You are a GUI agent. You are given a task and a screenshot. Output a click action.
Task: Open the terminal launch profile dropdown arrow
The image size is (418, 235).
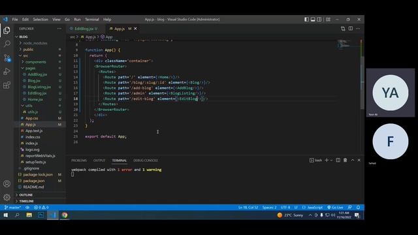(x=331, y=160)
